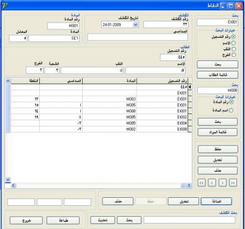245x229 pixels.
Task: Go to the next record with the > button
Action: [222, 183]
